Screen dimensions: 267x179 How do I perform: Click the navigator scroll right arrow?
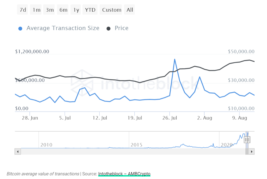tap(251, 152)
